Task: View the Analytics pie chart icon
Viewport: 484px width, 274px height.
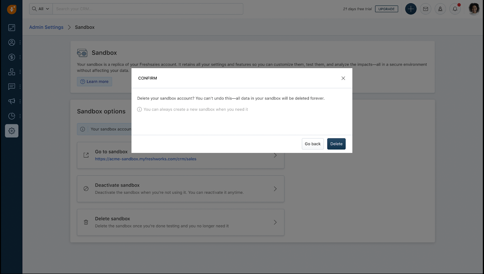Action: click(x=11, y=116)
